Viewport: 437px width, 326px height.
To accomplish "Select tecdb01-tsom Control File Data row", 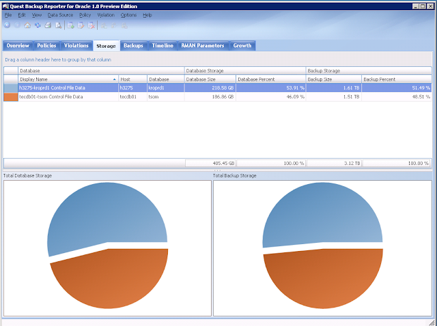I will pos(217,97).
